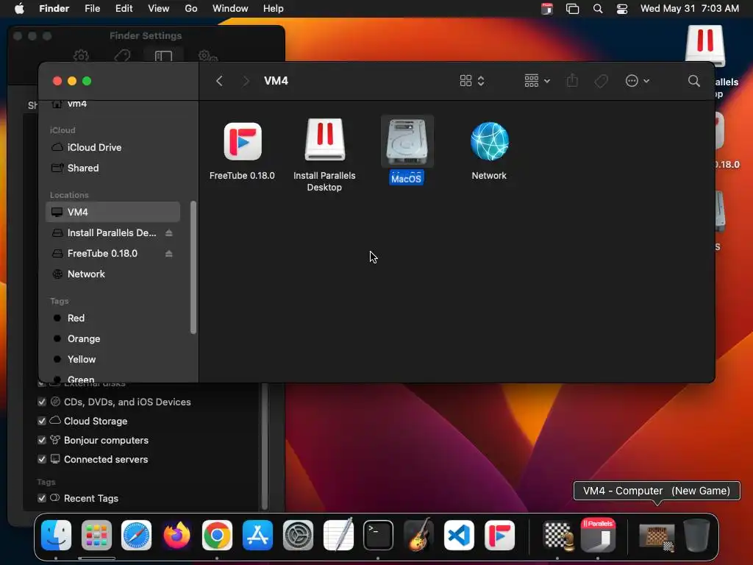Open the Network globe icon
Image resolution: width=753 pixels, height=565 pixels.
tap(489, 141)
